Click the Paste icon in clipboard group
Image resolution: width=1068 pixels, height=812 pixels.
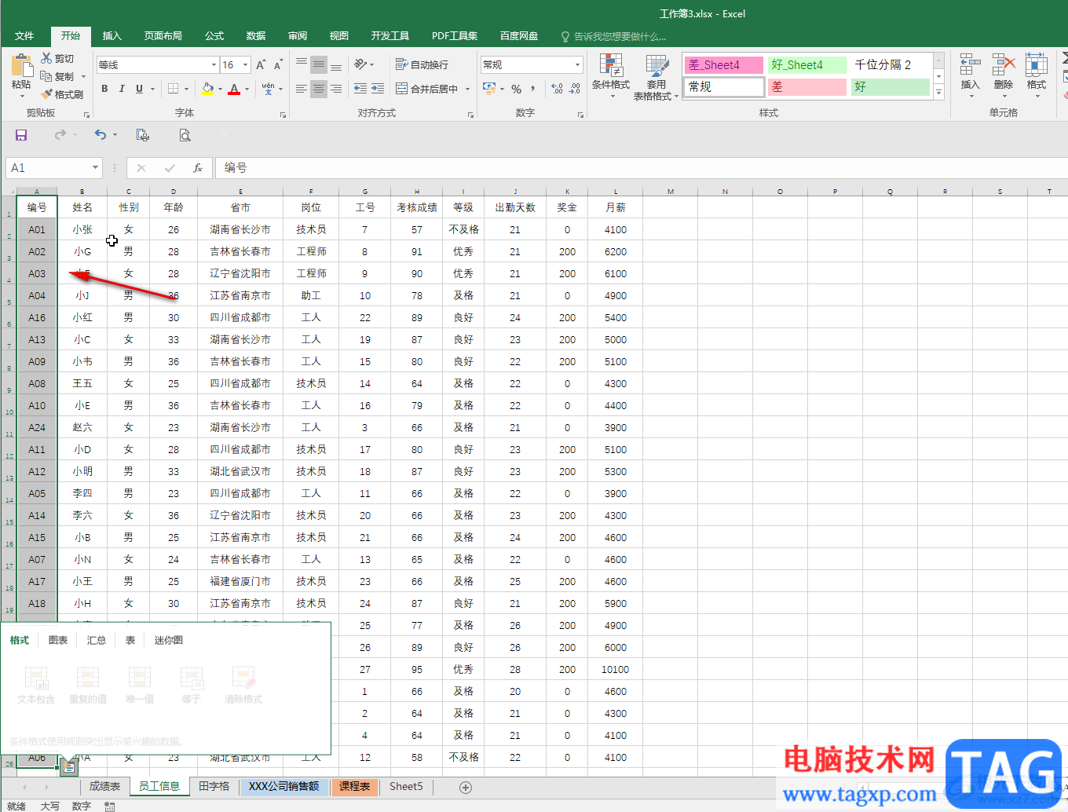click(x=21, y=64)
